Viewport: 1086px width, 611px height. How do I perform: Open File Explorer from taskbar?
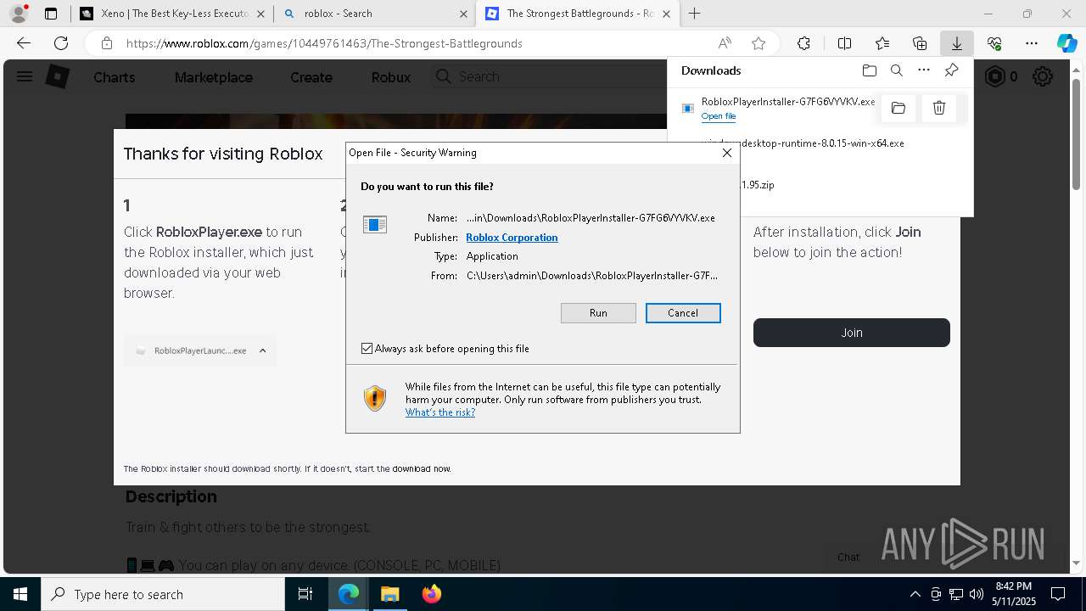389,594
